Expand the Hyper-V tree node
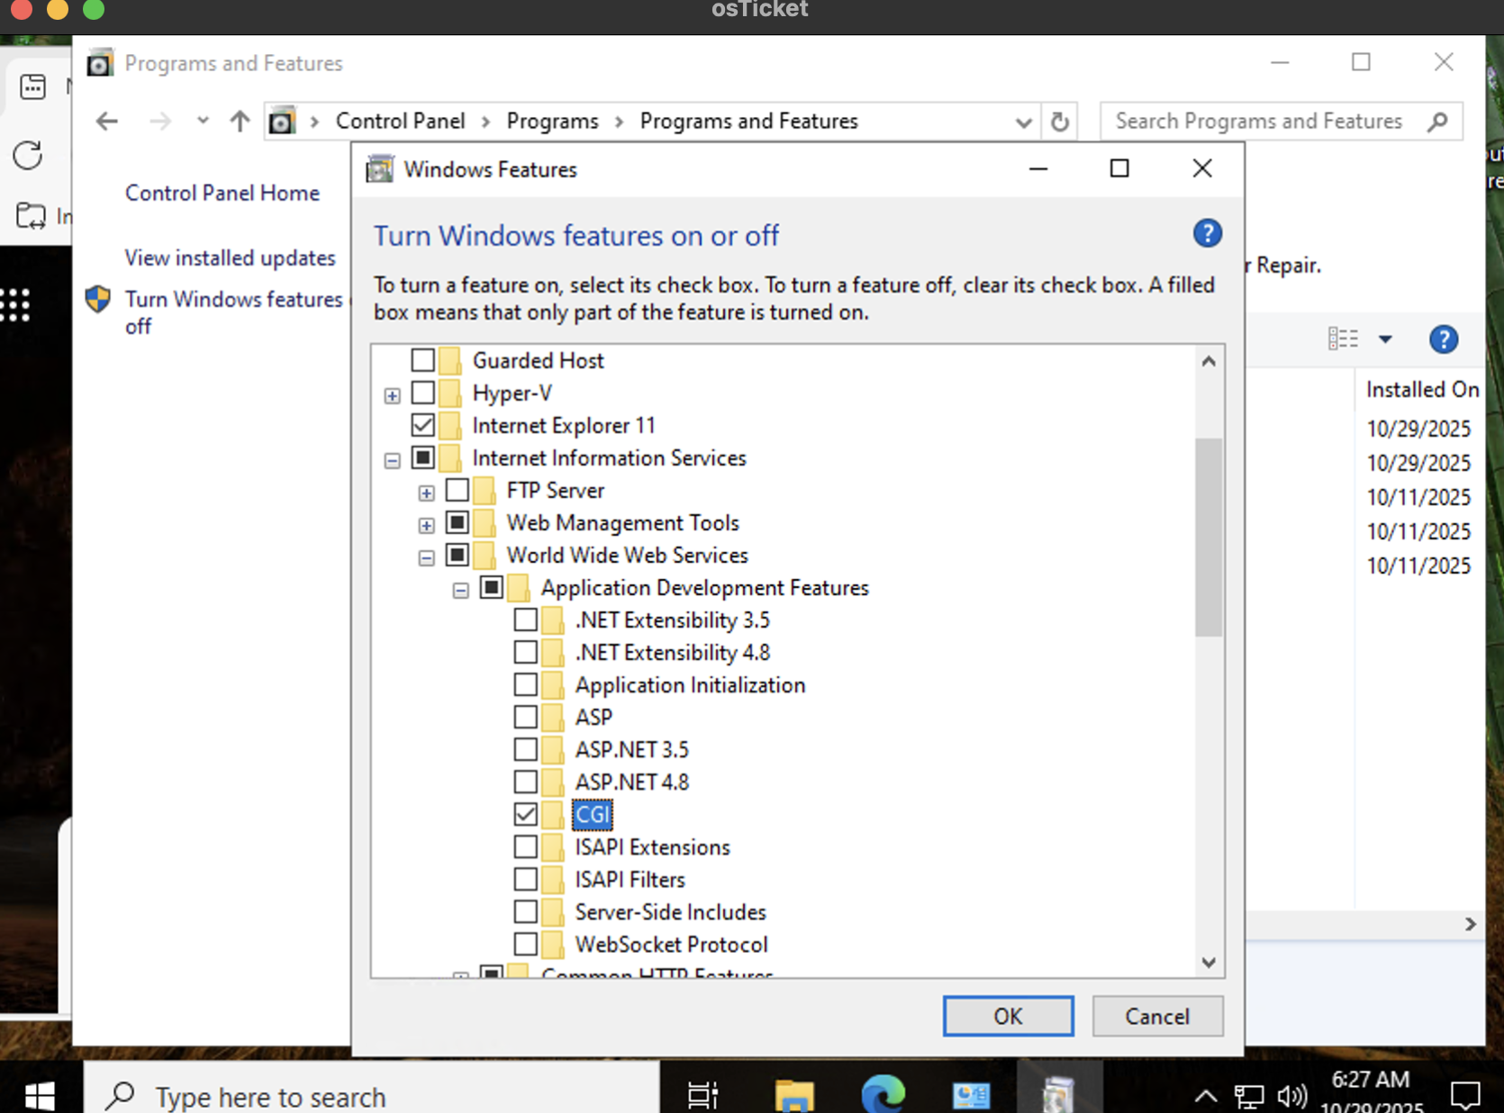Screen dimensions: 1504x1113 pyautogui.click(x=392, y=395)
